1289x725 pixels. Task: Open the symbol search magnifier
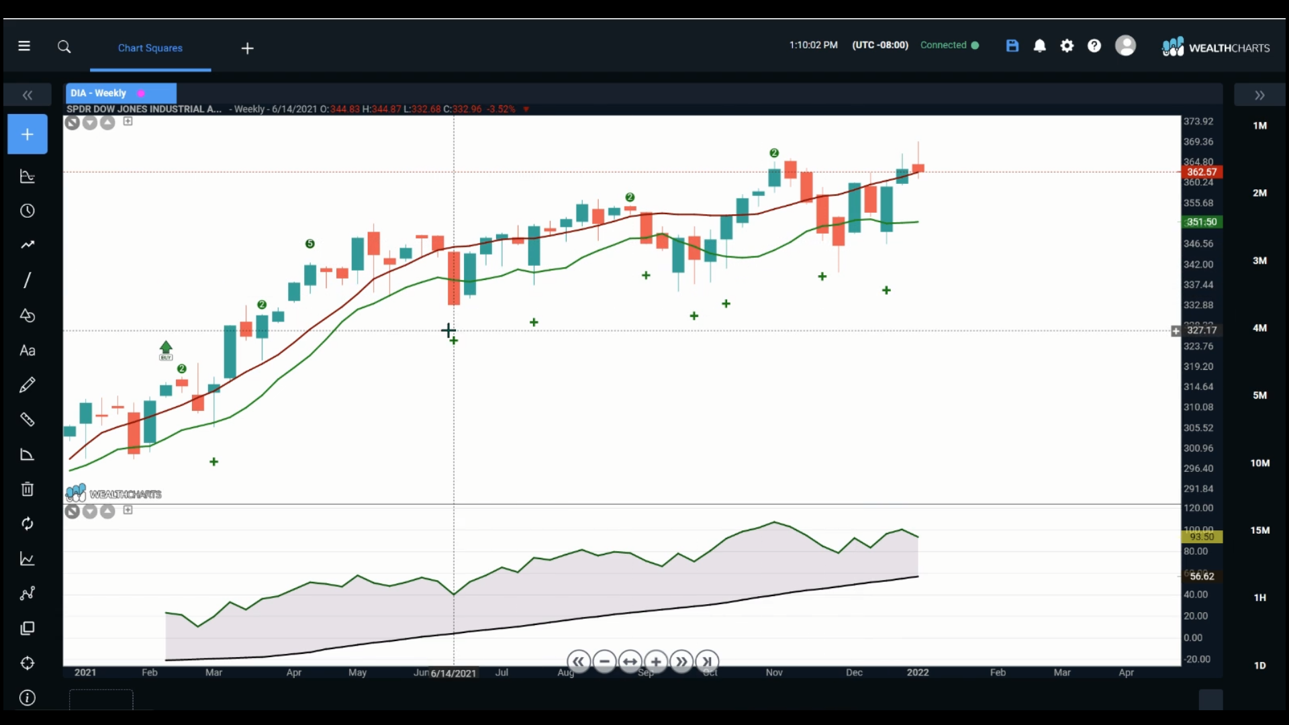click(64, 47)
